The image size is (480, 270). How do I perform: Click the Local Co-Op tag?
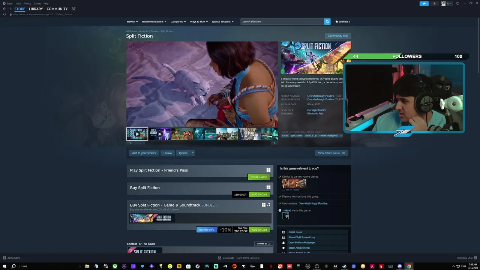click(x=310, y=135)
